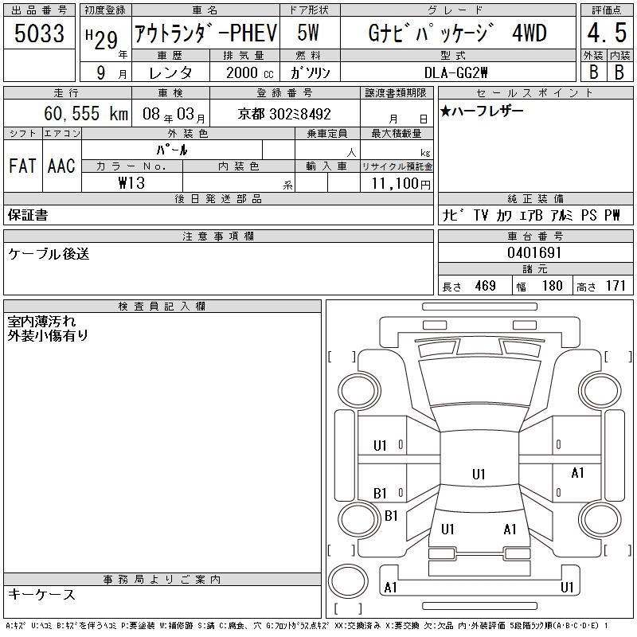Select the later-shipped item "保証書"
The width and height of the screenshot is (637, 637).
point(28,215)
